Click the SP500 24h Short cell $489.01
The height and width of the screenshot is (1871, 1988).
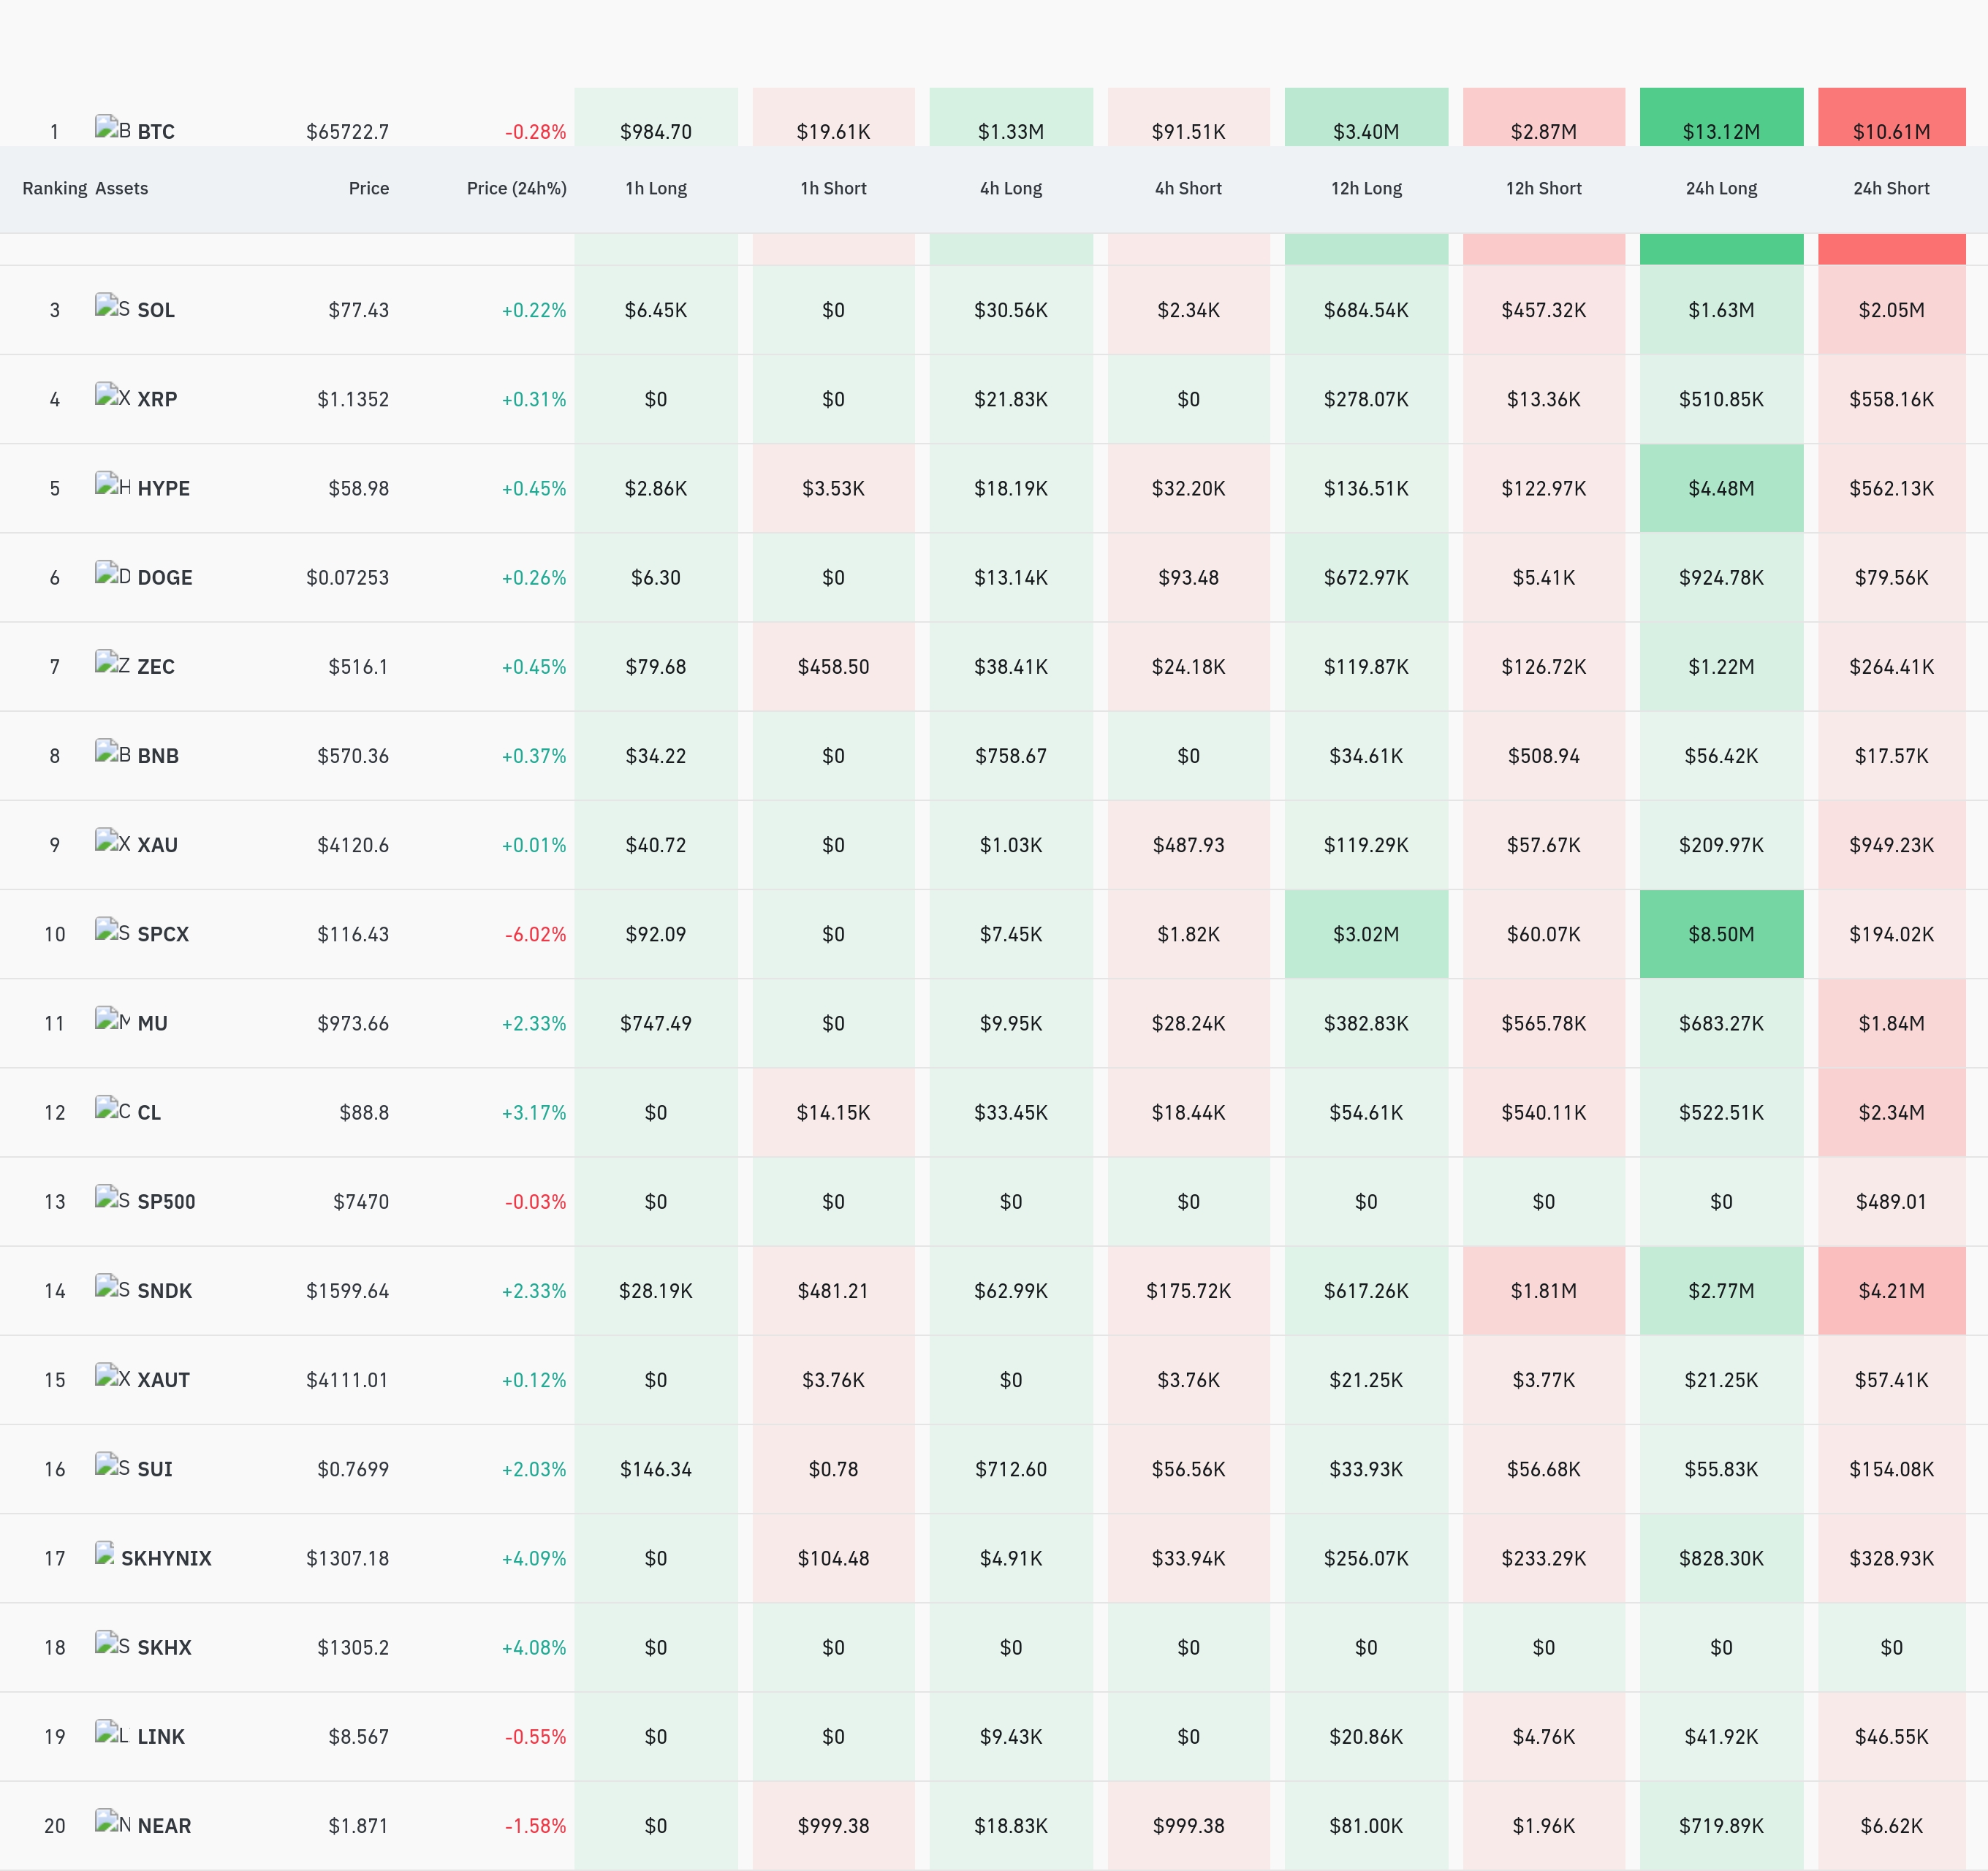coord(1892,1201)
